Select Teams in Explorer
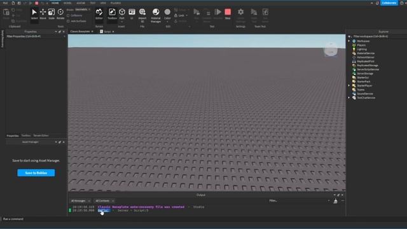Viewport: 407px width, 229px height. [x=361, y=90]
